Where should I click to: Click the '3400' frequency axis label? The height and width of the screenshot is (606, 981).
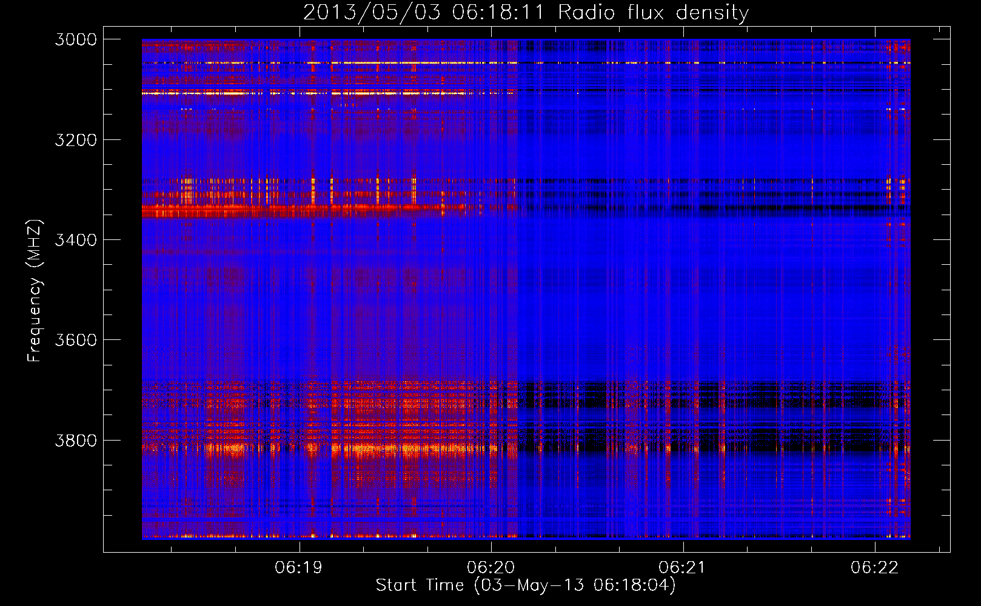click(76, 240)
